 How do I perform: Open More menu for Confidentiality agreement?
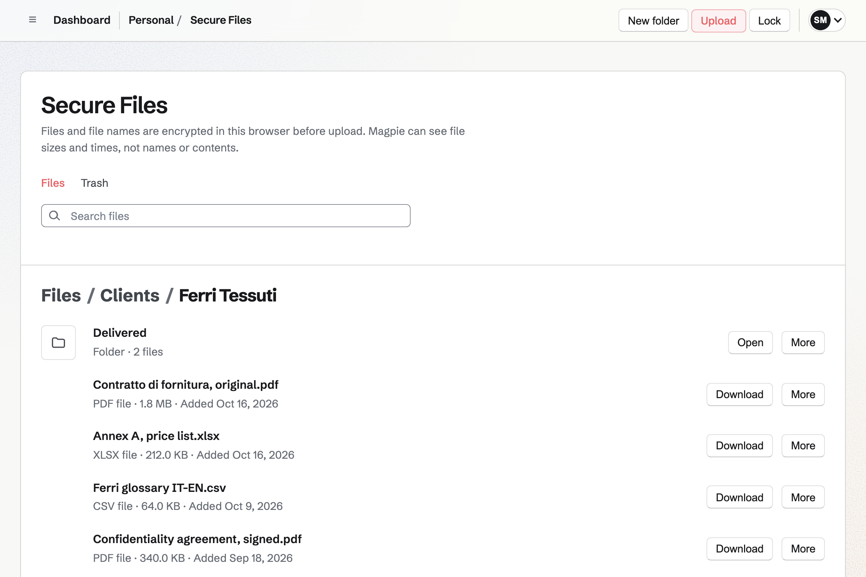tap(802, 549)
